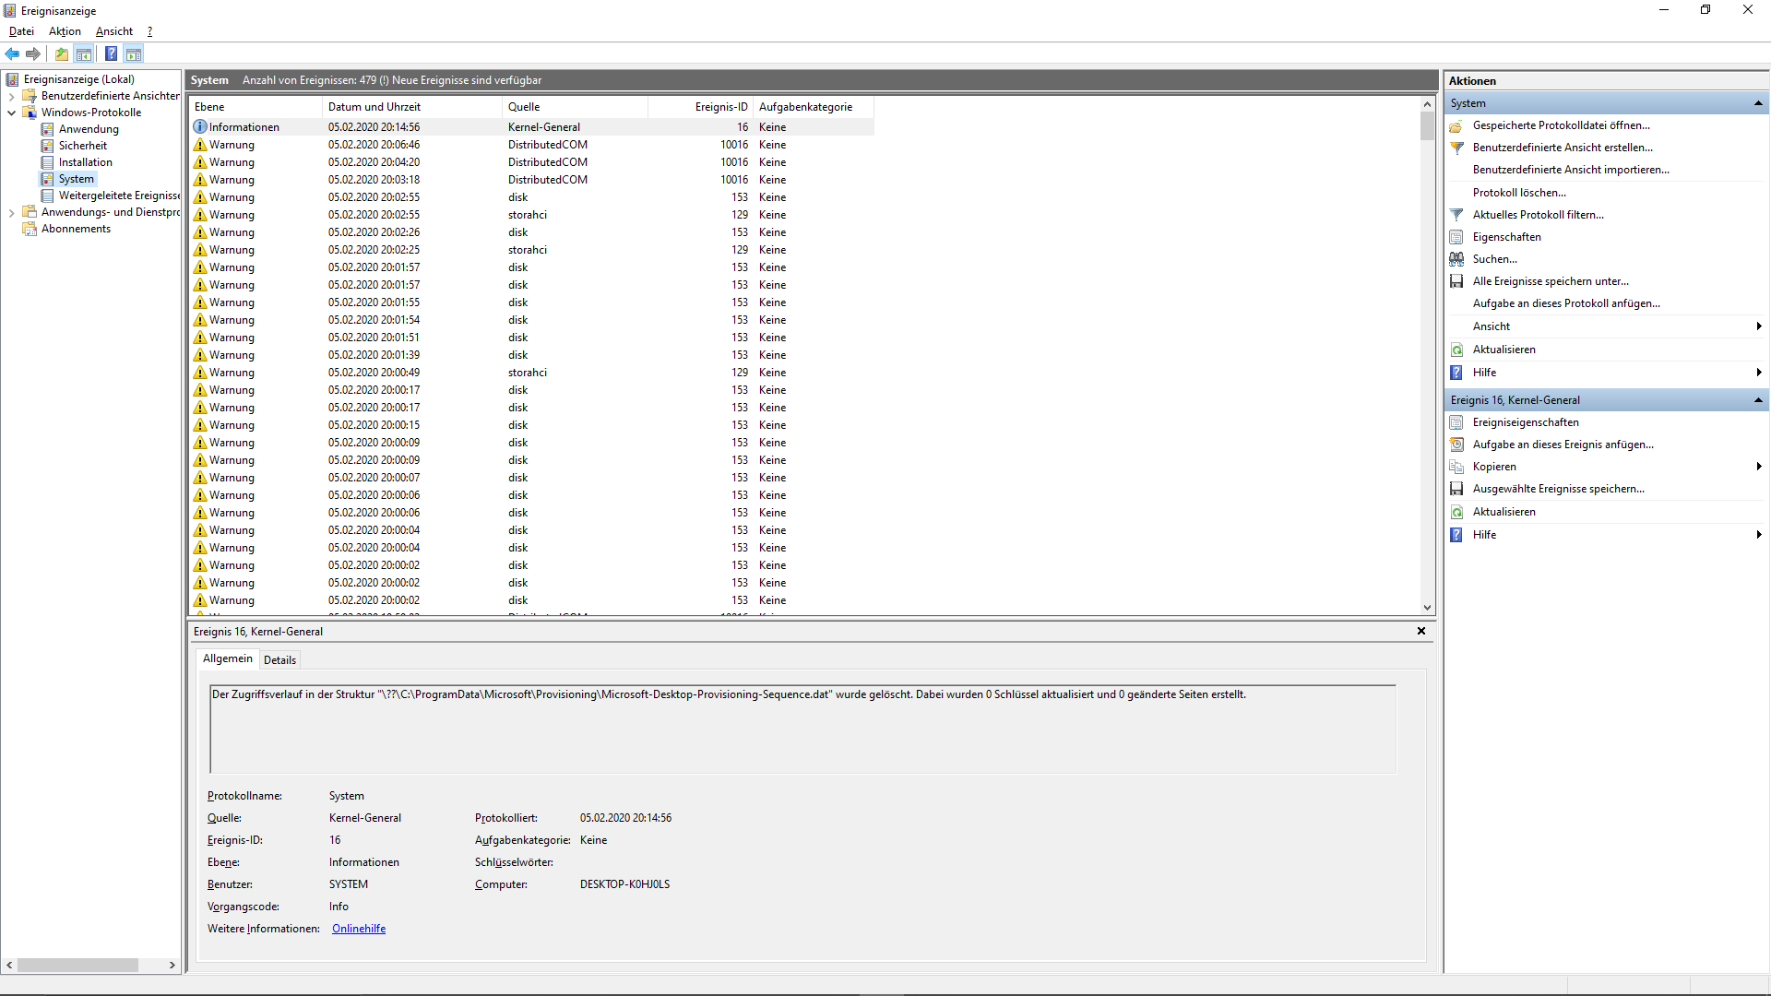Click the disk icon for Alle Ereignisse speichern unter
1771x996 pixels.
(x=1456, y=281)
